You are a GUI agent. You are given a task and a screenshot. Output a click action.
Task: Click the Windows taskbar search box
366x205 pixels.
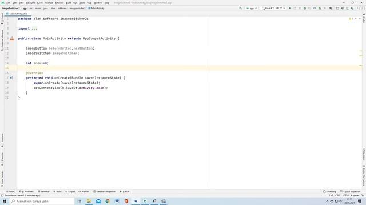click(42, 201)
